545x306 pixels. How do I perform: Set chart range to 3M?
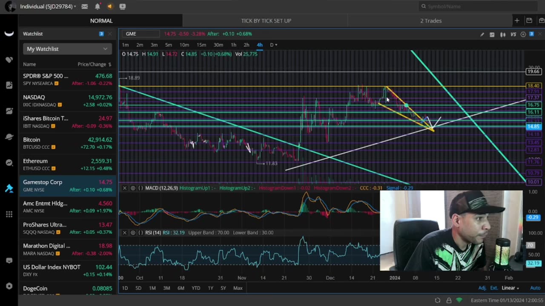166,288
